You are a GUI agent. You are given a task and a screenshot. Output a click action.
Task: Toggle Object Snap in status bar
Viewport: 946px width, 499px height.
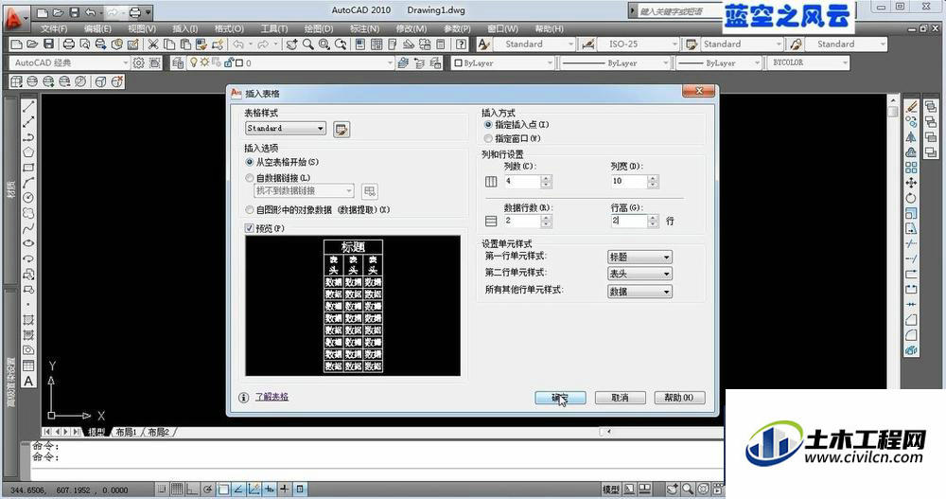(223, 489)
